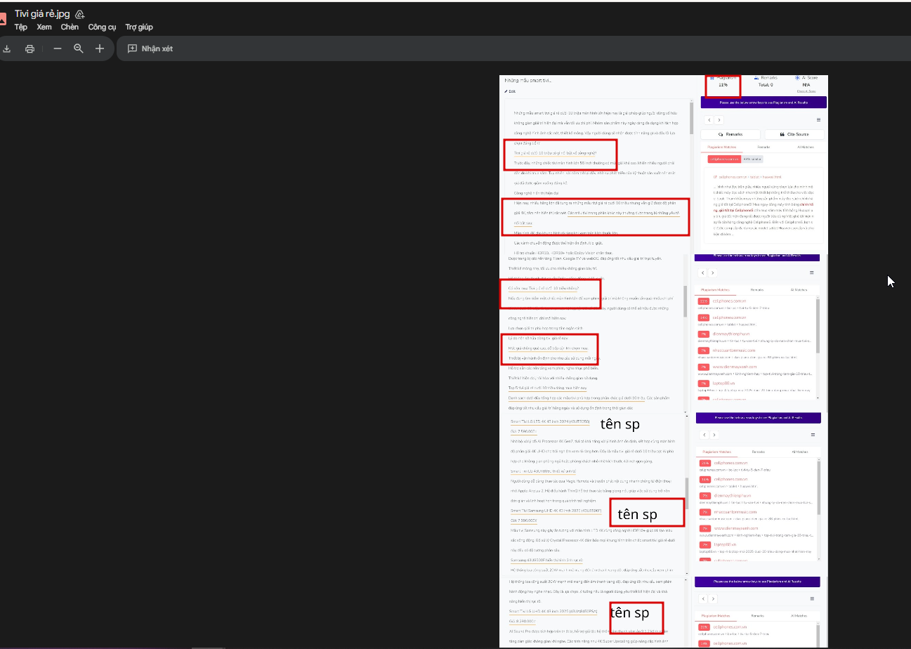Select AI Matches tab below Cite Source
Image resolution: width=911 pixels, height=649 pixels.
(804, 147)
